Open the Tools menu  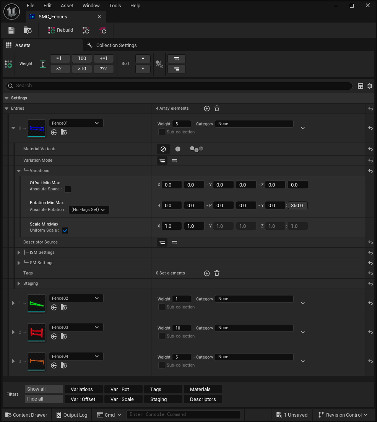(x=115, y=6)
